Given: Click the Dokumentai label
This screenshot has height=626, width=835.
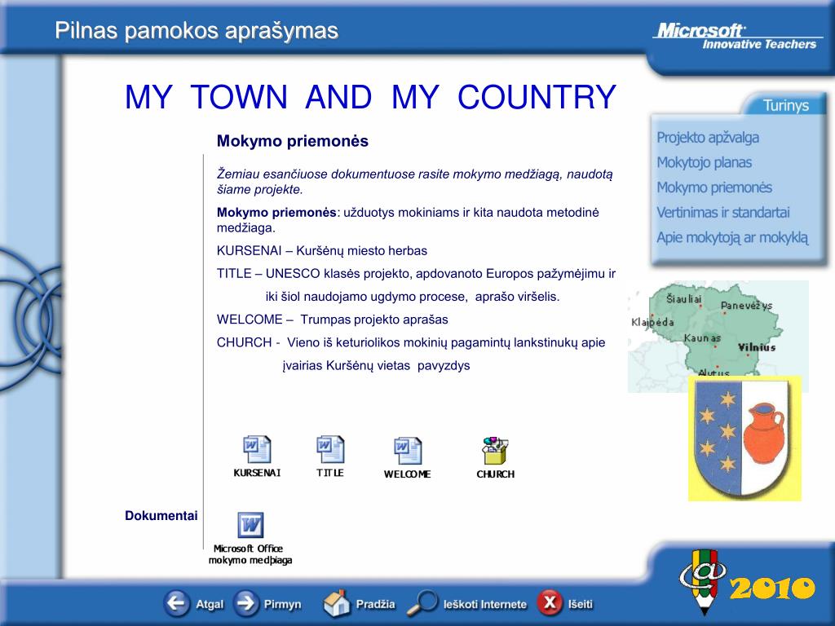Looking at the screenshot, I should (161, 515).
